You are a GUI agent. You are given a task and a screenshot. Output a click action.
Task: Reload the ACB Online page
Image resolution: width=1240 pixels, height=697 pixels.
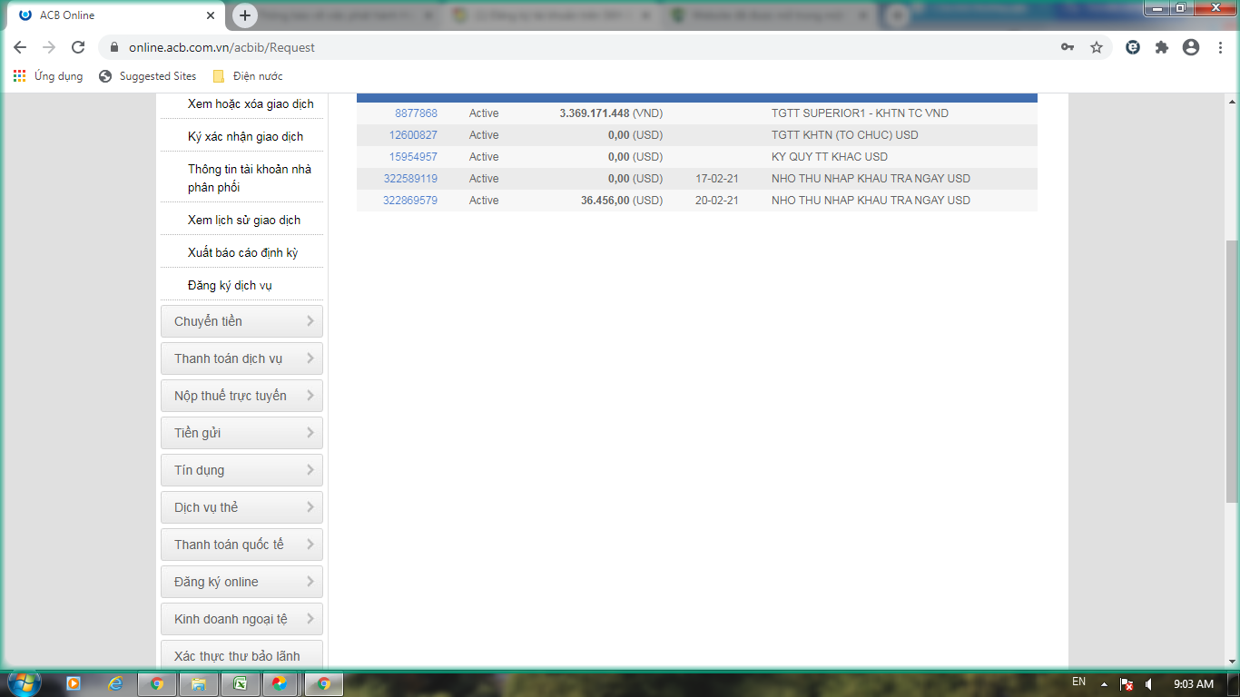click(x=78, y=47)
